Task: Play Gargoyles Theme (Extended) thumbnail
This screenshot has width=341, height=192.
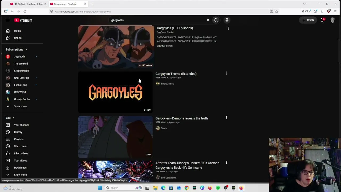Action: pyautogui.click(x=115, y=92)
